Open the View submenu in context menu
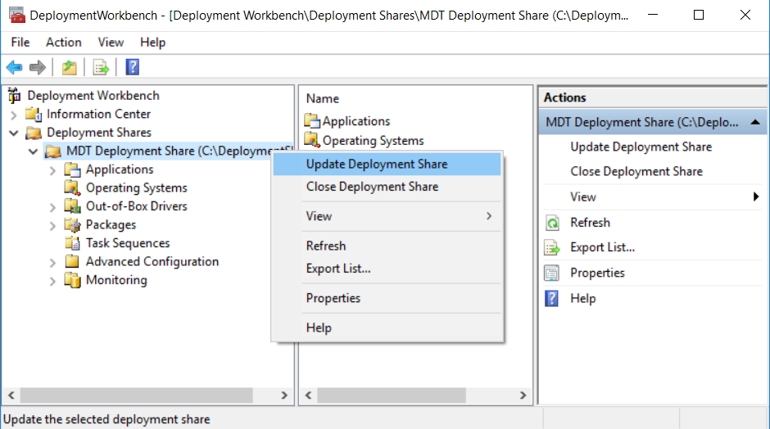This screenshot has height=429, width=770. tap(387, 216)
